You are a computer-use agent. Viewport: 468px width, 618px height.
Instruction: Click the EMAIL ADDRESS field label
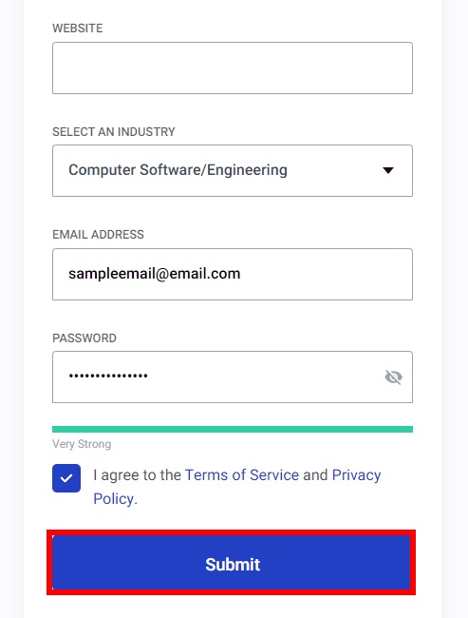coord(98,235)
